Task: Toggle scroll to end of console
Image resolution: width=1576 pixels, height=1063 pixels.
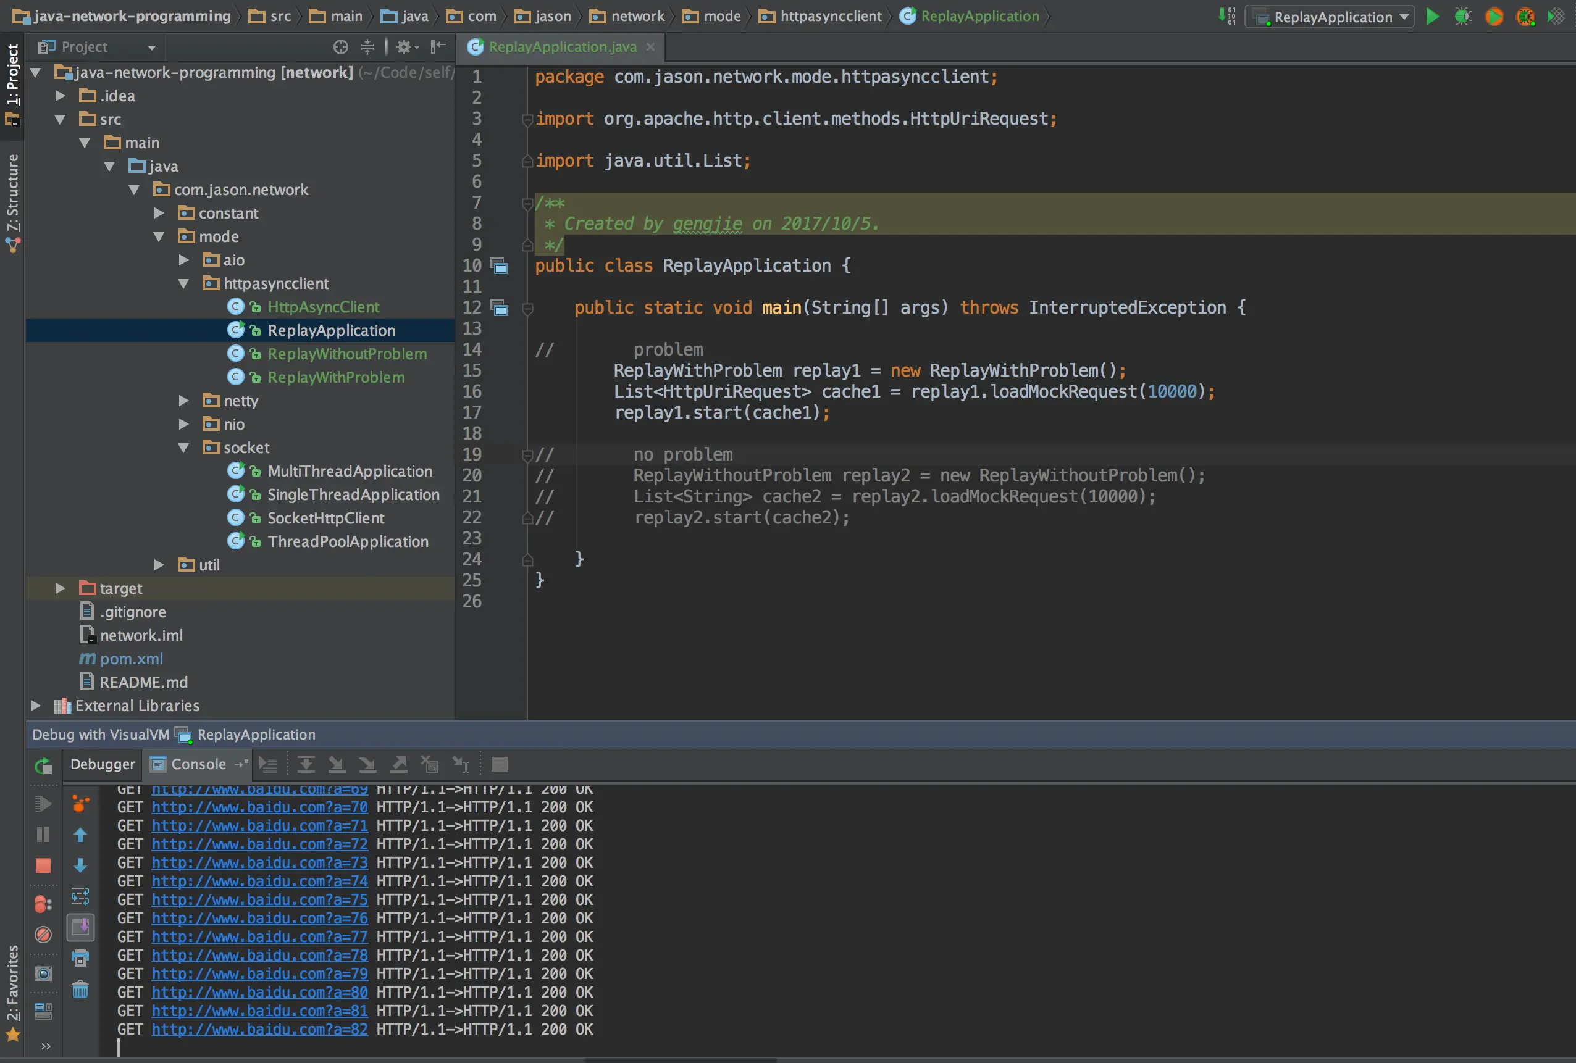Action: [x=80, y=927]
